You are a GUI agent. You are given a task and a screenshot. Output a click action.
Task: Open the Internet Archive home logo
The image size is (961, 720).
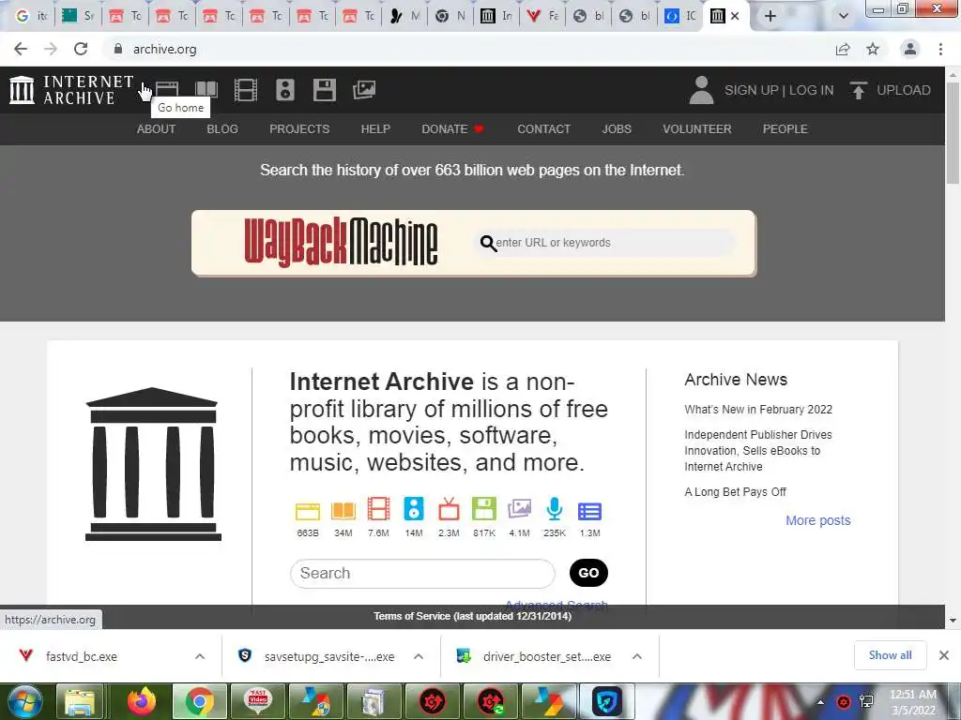pos(71,90)
